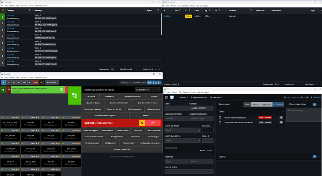322x176 pixels.
Task: Open the Agent column filter in Notifications
Action: pos(158,10)
